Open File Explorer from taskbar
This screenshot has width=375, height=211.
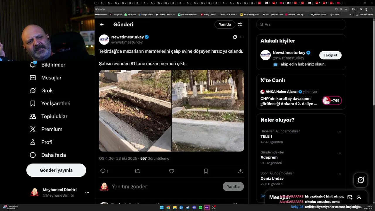[175, 207]
